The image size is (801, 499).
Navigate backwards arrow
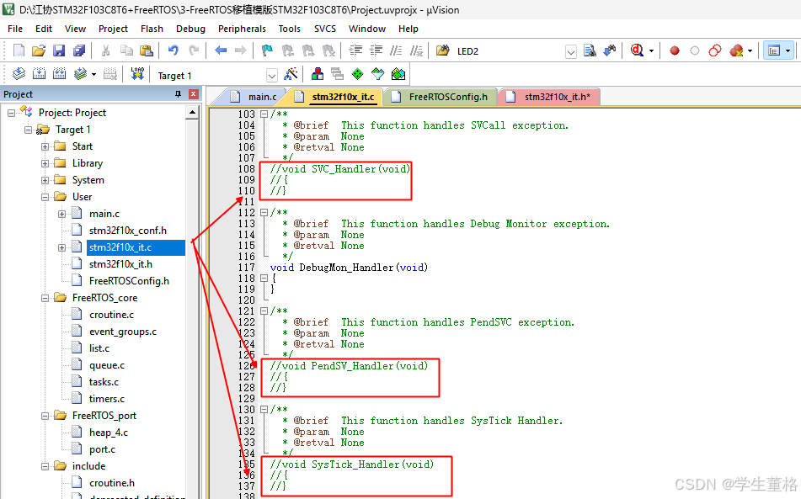tap(221, 50)
